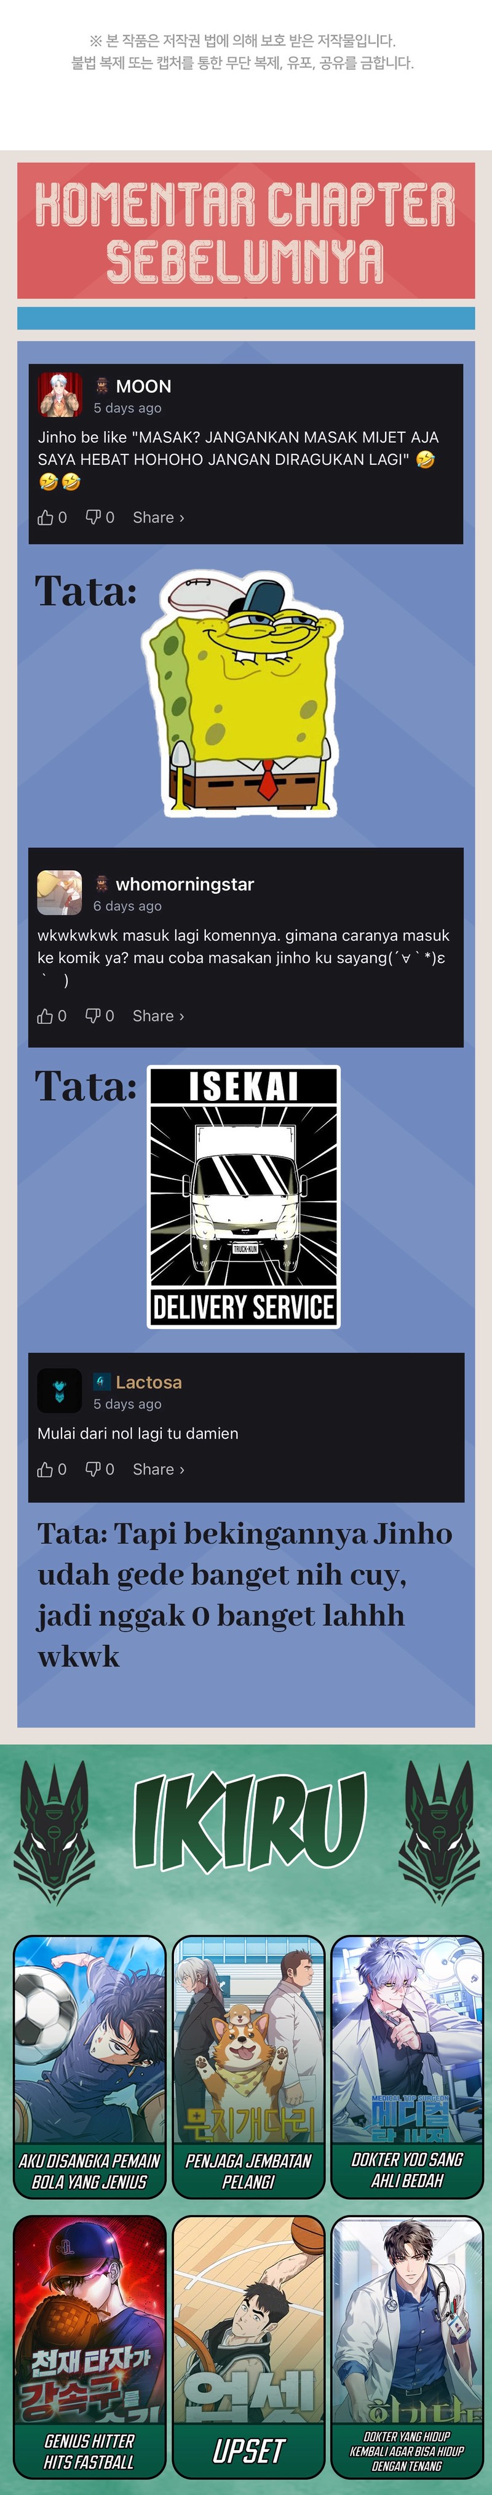The width and height of the screenshot is (492, 2495).
Task: Expand Share on Lactosa's comment
Action: click(158, 1469)
